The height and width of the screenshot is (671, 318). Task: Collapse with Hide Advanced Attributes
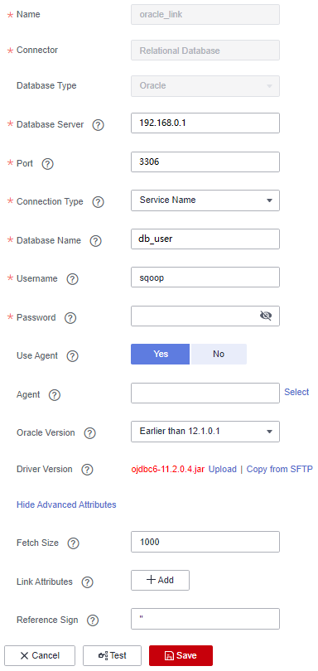point(66,504)
